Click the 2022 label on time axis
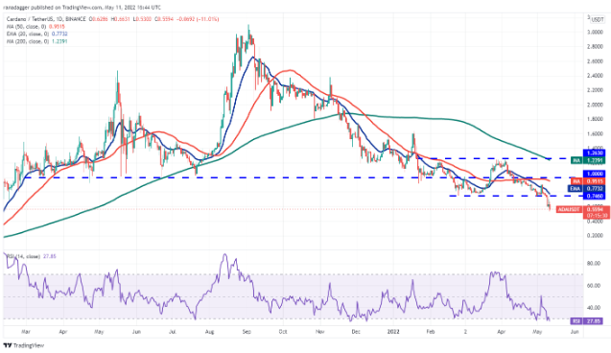The image size is (611, 353). pyautogui.click(x=393, y=332)
